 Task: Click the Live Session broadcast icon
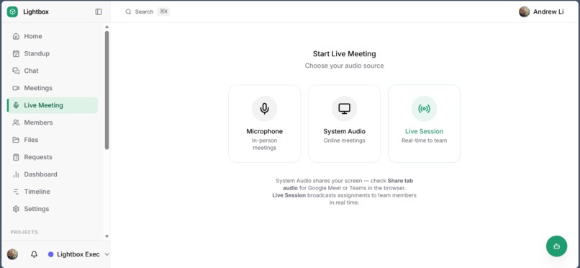(x=425, y=109)
